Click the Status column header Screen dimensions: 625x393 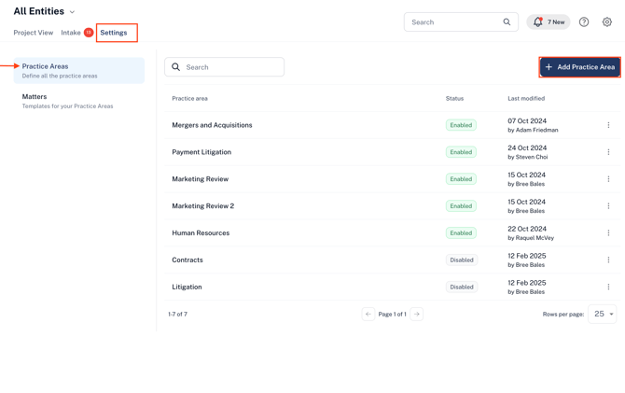coord(454,99)
